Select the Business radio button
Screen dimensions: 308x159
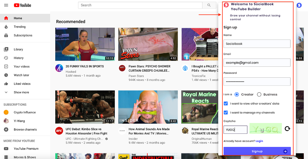tap(259, 94)
